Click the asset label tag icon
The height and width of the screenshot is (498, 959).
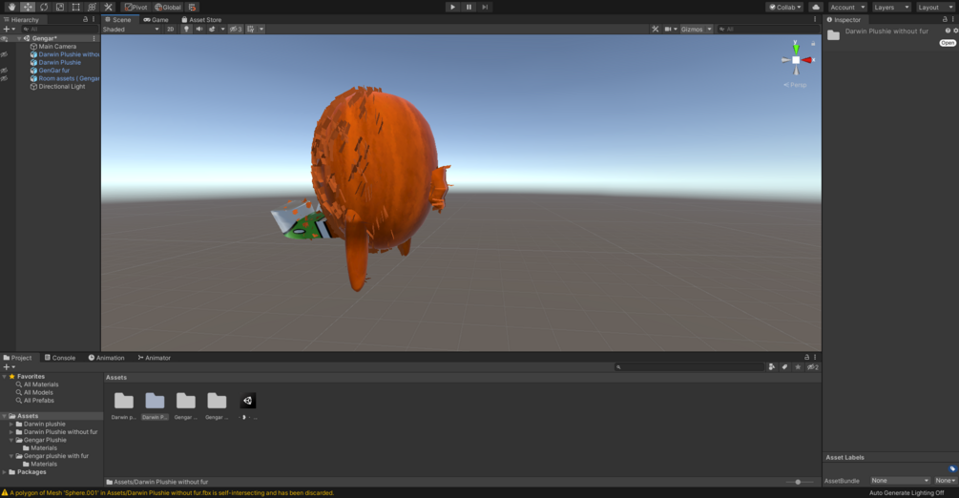pyautogui.click(x=952, y=469)
